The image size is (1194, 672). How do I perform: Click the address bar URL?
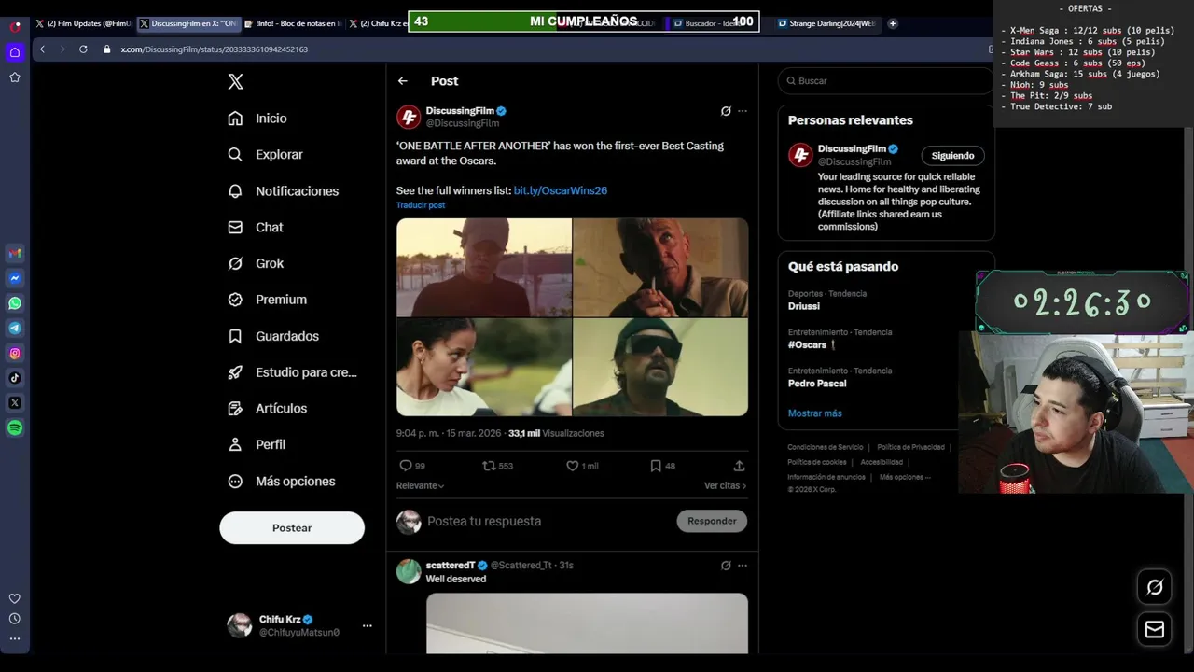coord(215,49)
